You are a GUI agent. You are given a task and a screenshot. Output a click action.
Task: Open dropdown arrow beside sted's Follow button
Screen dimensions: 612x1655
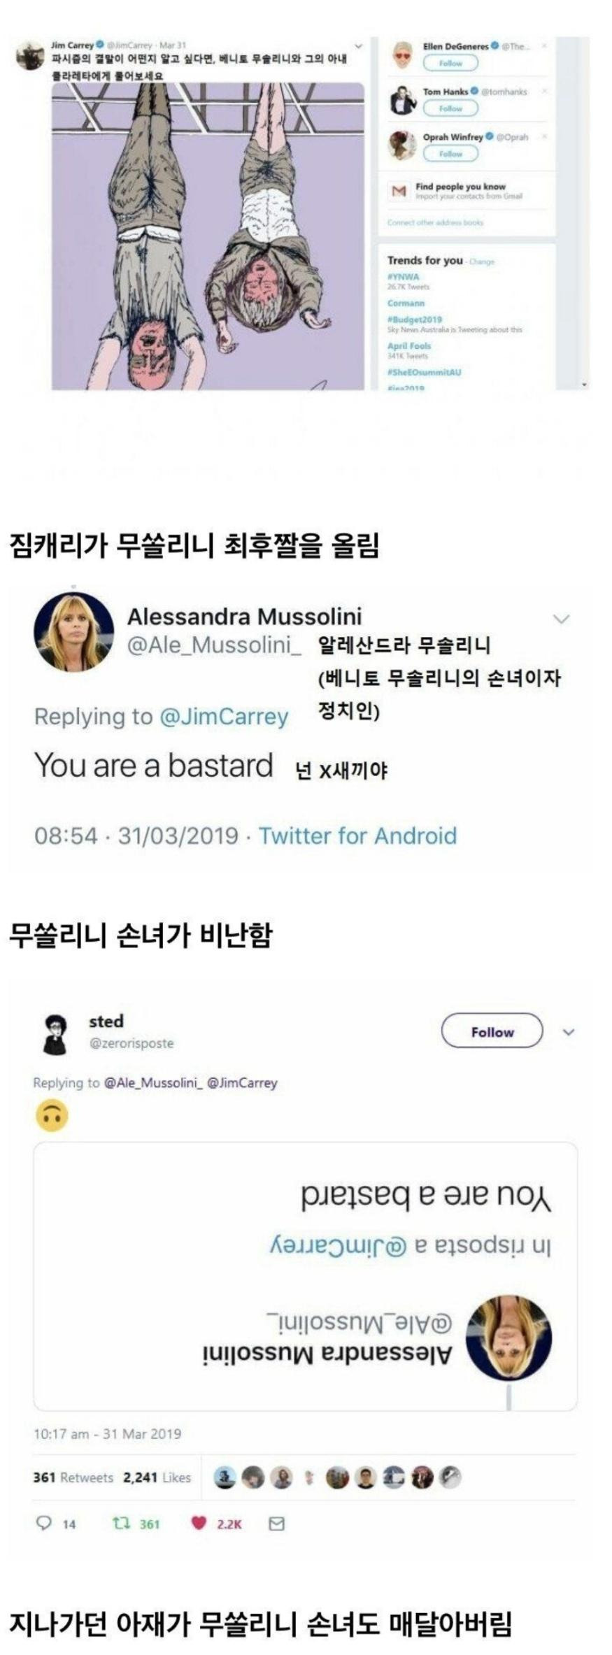pos(569,1032)
